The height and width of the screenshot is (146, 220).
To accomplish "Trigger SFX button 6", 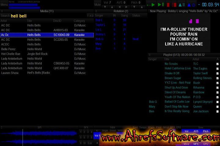I will click(84, 137).
